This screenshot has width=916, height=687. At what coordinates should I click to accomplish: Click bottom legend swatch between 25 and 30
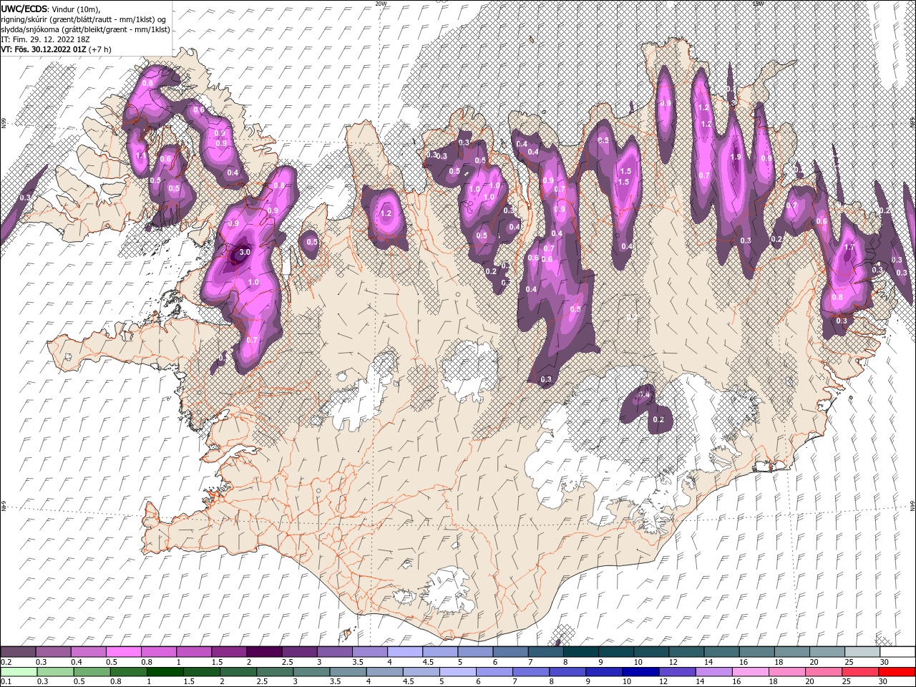tap(859, 672)
